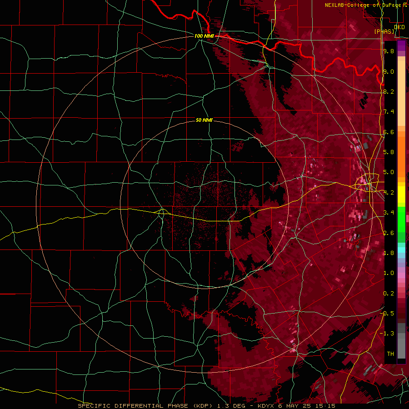Click the 1.0 legend value
Viewport: 409px width, 409px height.
click(x=389, y=273)
